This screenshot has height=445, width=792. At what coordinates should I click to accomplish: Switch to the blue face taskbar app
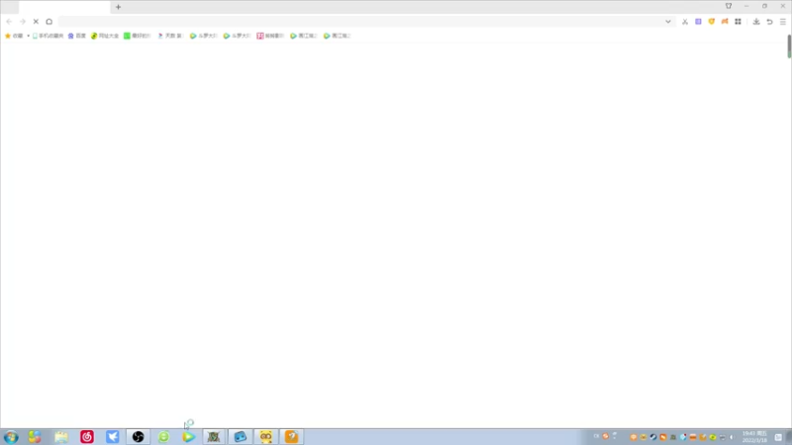pyautogui.click(x=240, y=437)
